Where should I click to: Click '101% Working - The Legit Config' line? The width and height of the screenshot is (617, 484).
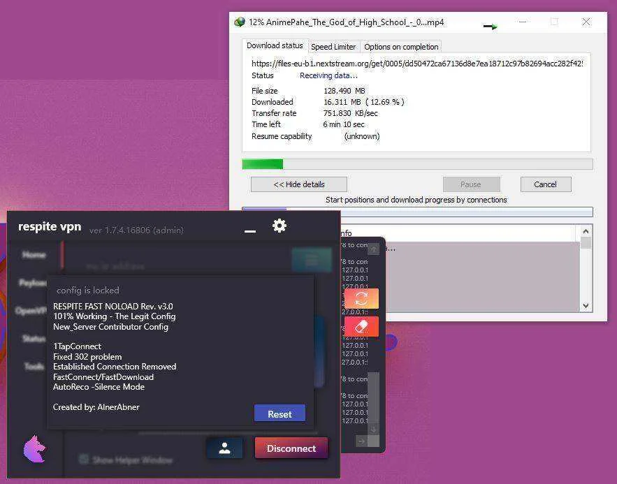pos(114,316)
